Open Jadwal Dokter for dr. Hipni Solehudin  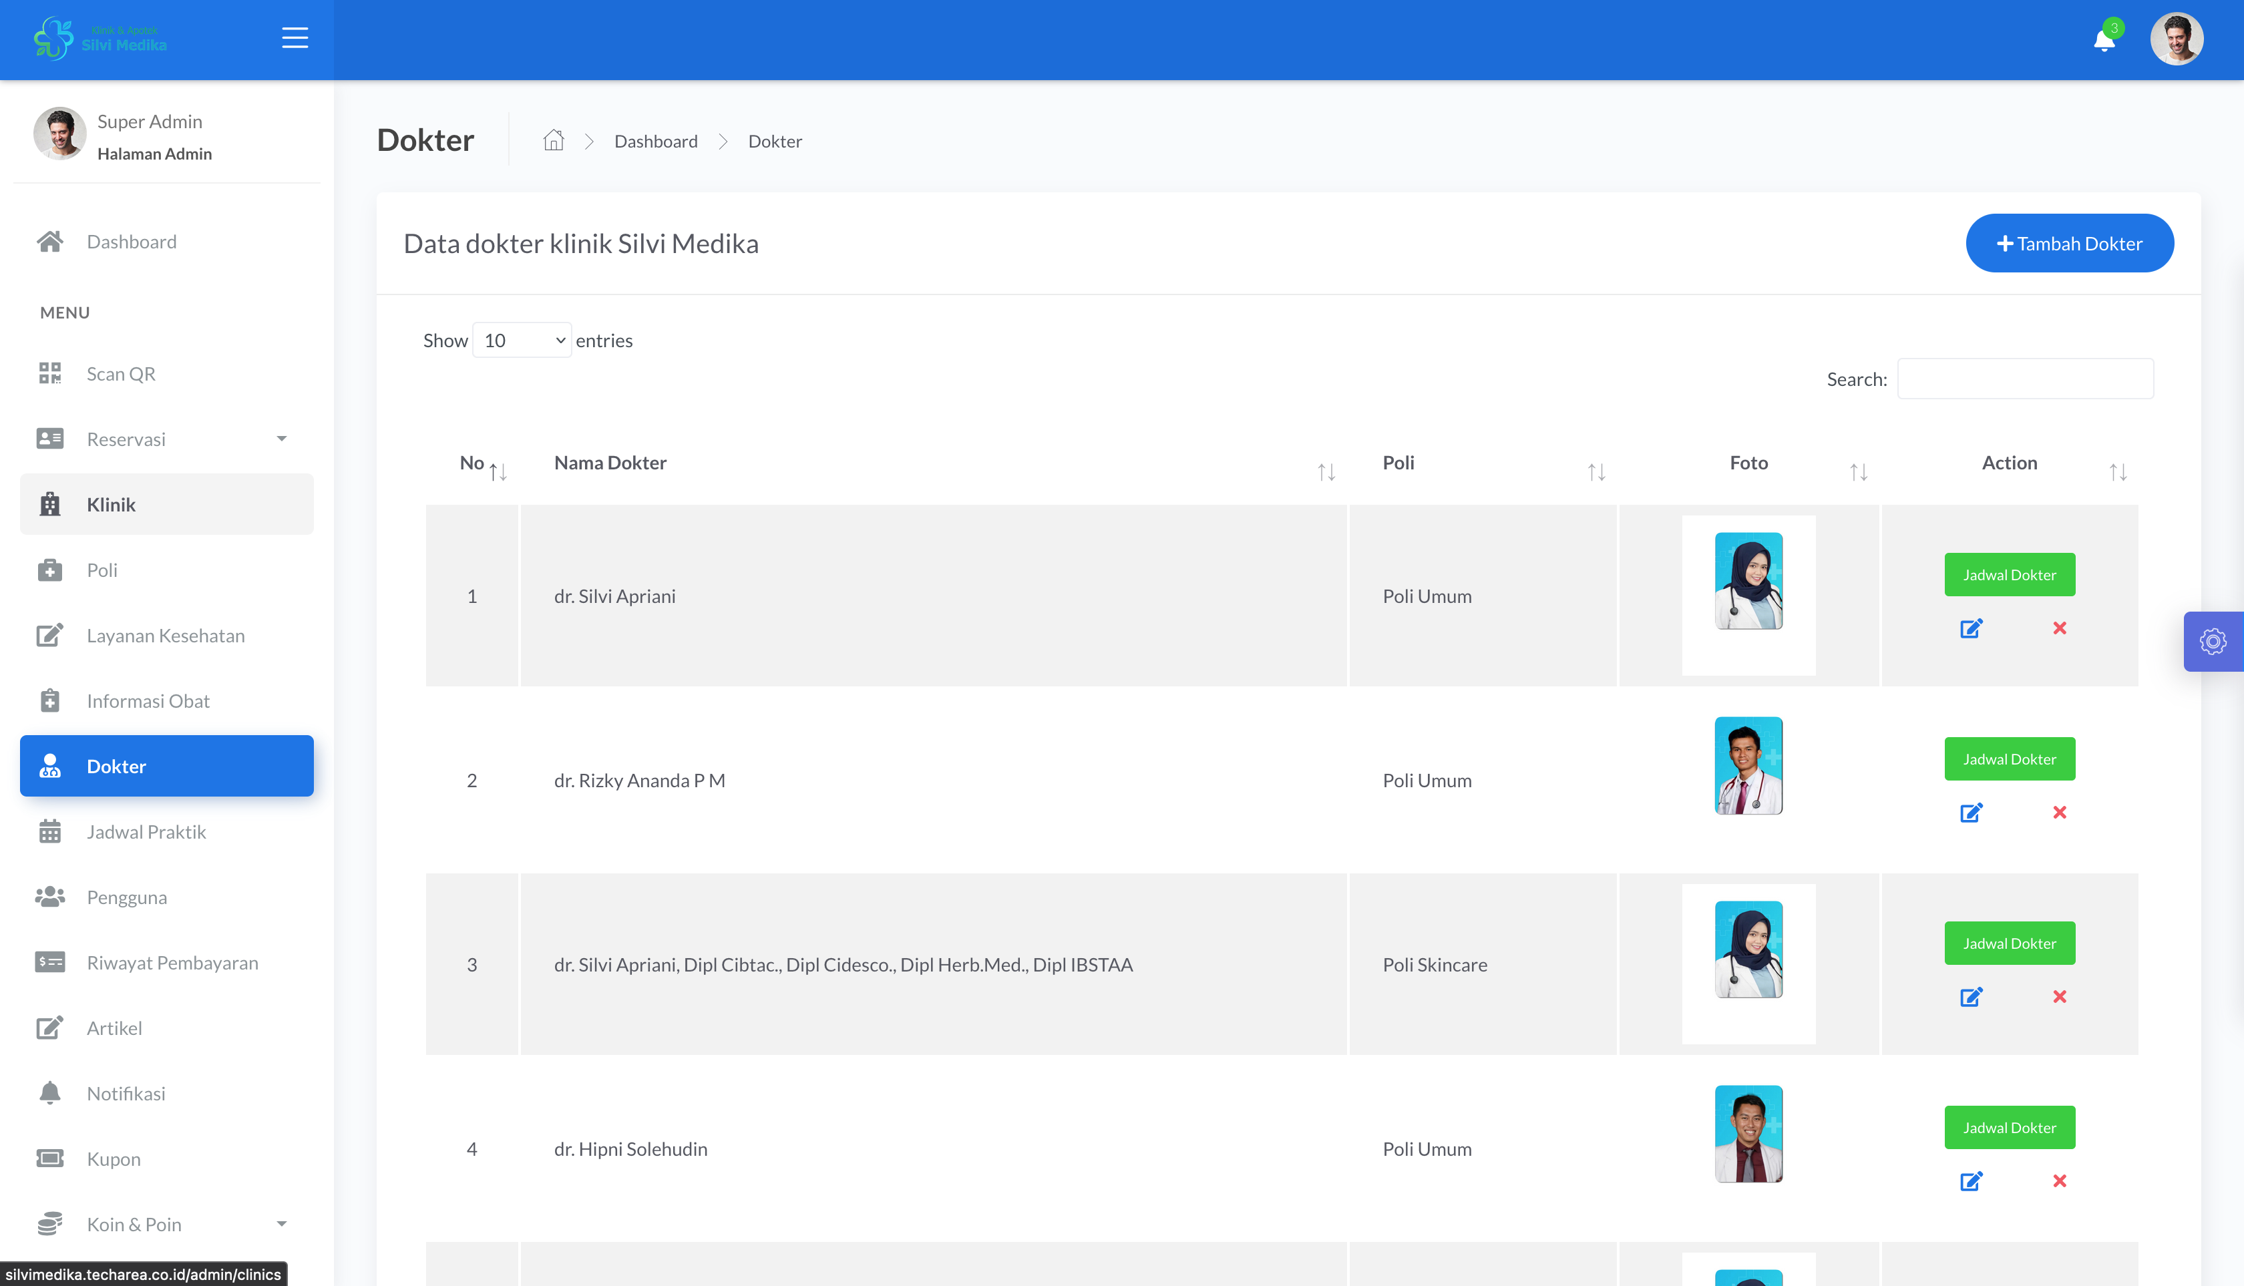2009,1127
